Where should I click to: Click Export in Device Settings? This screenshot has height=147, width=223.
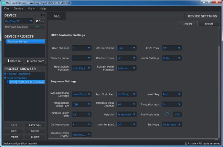(209, 24)
